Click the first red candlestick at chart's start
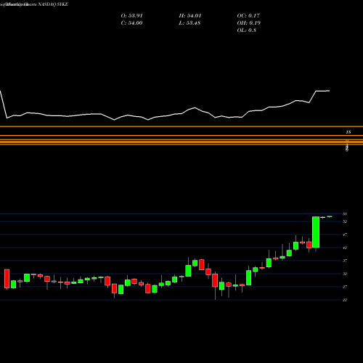This screenshot has height=363, width=363. (7, 278)
